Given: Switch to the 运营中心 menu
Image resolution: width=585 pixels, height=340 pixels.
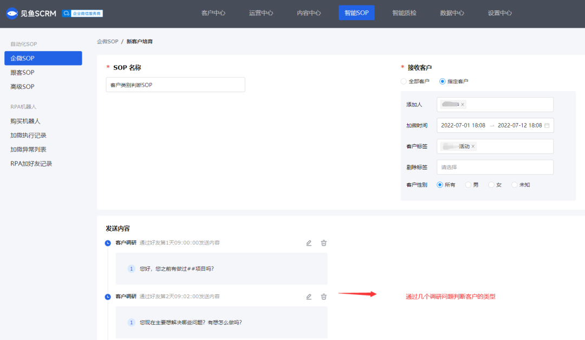Looking at the screenshot, I should 261,13.
